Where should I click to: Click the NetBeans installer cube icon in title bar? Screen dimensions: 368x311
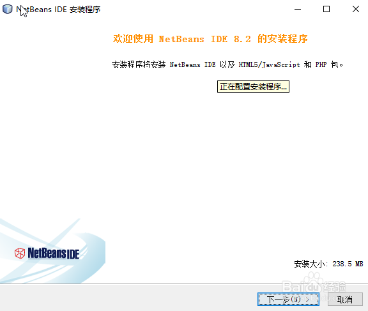tap(8, 9)
